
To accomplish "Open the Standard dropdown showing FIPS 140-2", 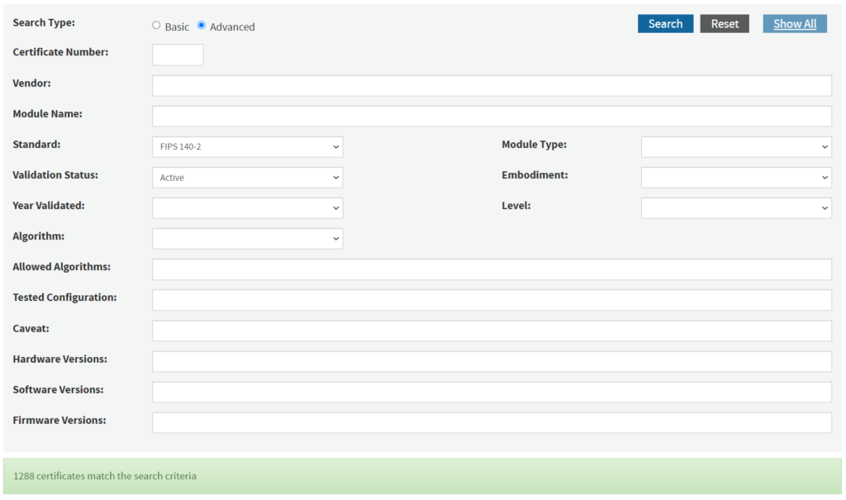I will [248, 147].
